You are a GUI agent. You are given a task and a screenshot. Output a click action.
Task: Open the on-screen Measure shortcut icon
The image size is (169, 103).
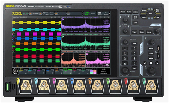(100, 13)
